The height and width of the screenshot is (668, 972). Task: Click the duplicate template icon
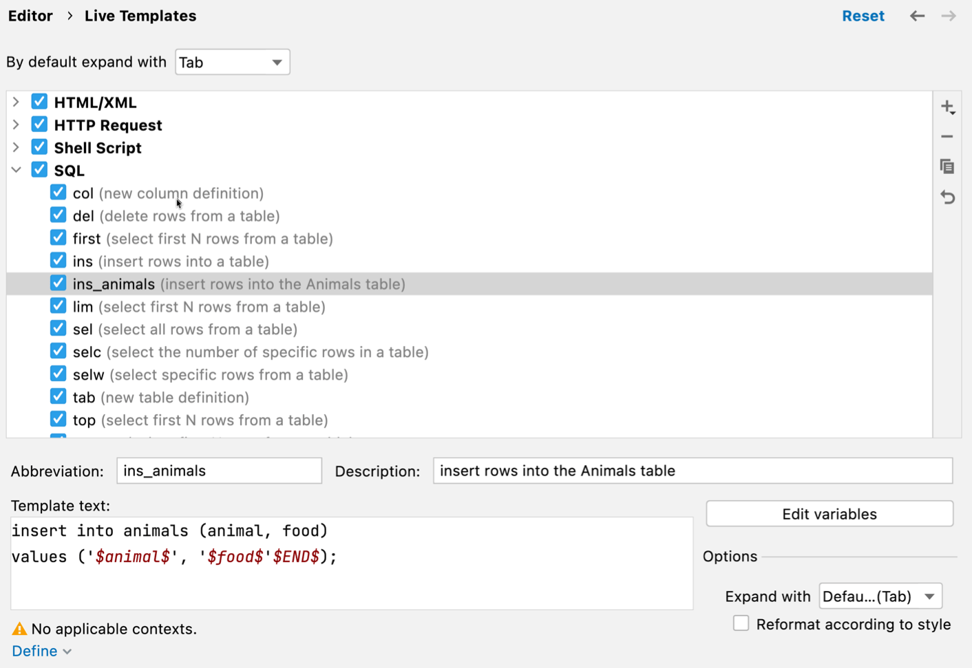pos(947,166)
